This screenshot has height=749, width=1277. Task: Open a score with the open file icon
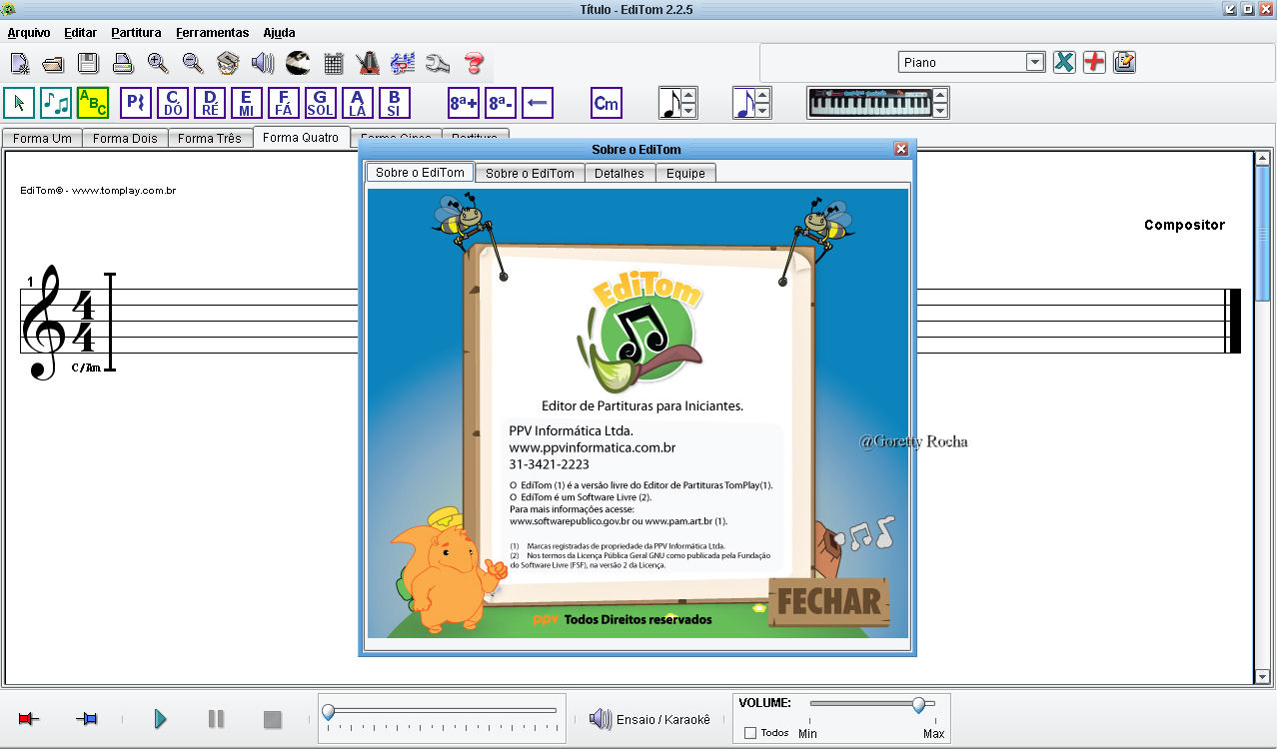pos(53,62)
